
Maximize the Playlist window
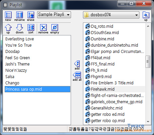pyautogui.click(x=131, y=4)
